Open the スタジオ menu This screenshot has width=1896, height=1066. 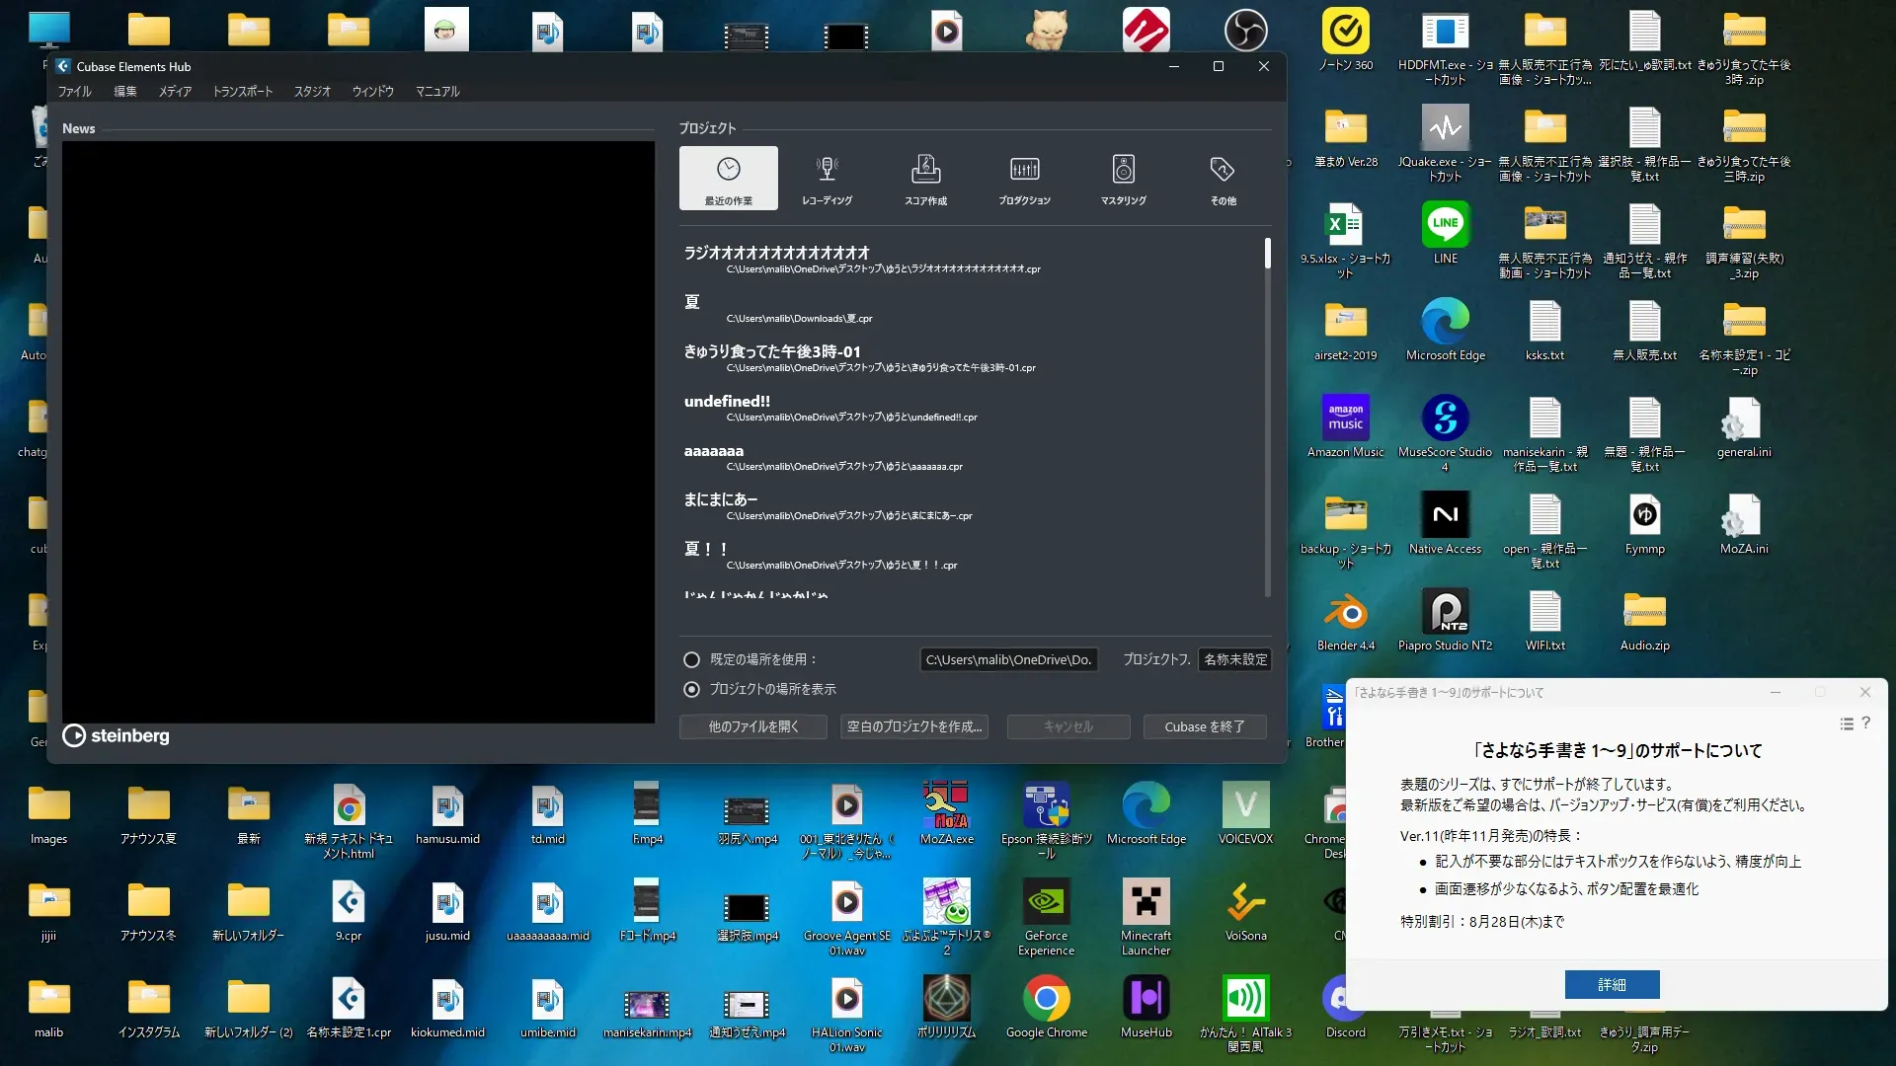coord(312,91)
